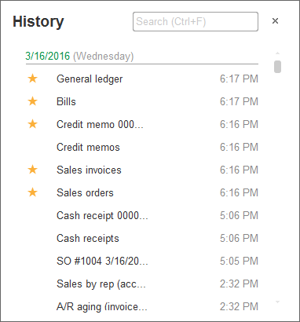Click the star icon beside Sales invoices
300x322 pixels.
coord(32,170)
